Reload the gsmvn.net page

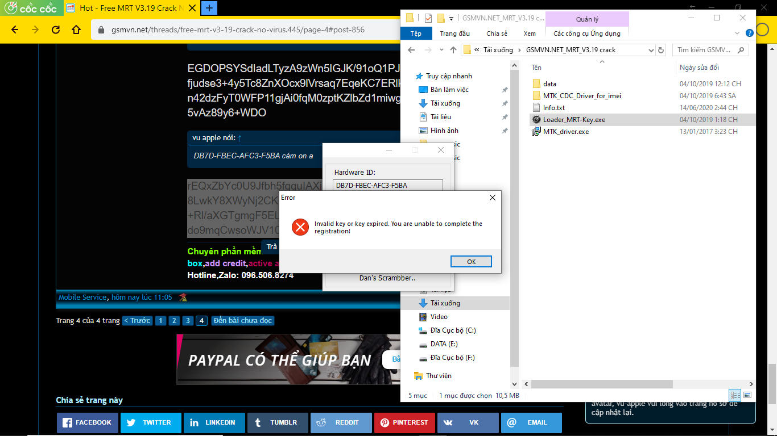[56, 30]
